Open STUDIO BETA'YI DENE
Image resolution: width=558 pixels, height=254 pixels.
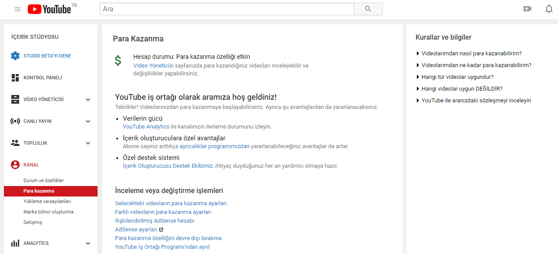pyautogui.click(x=47, y=56)
